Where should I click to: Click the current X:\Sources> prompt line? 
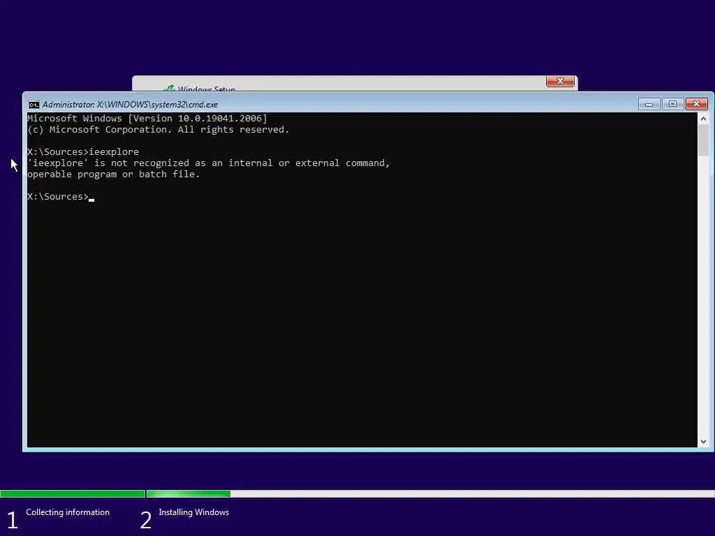tap(61, 196)
